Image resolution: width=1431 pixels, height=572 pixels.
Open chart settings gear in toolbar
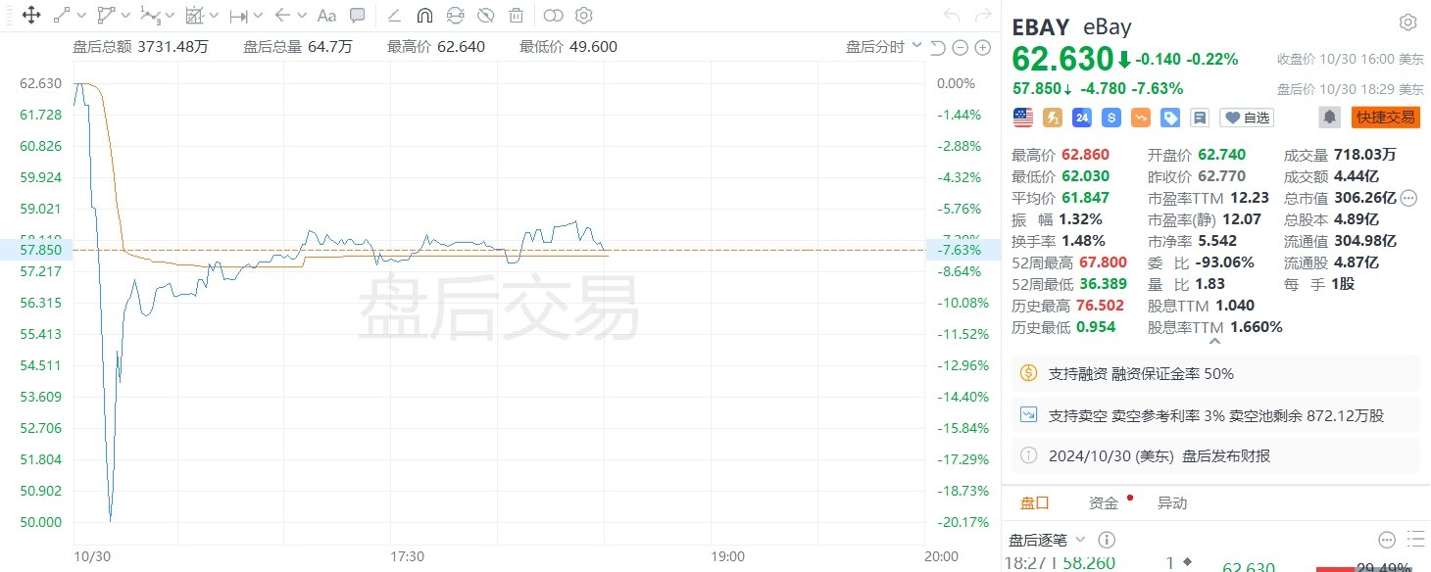point(584,16)
